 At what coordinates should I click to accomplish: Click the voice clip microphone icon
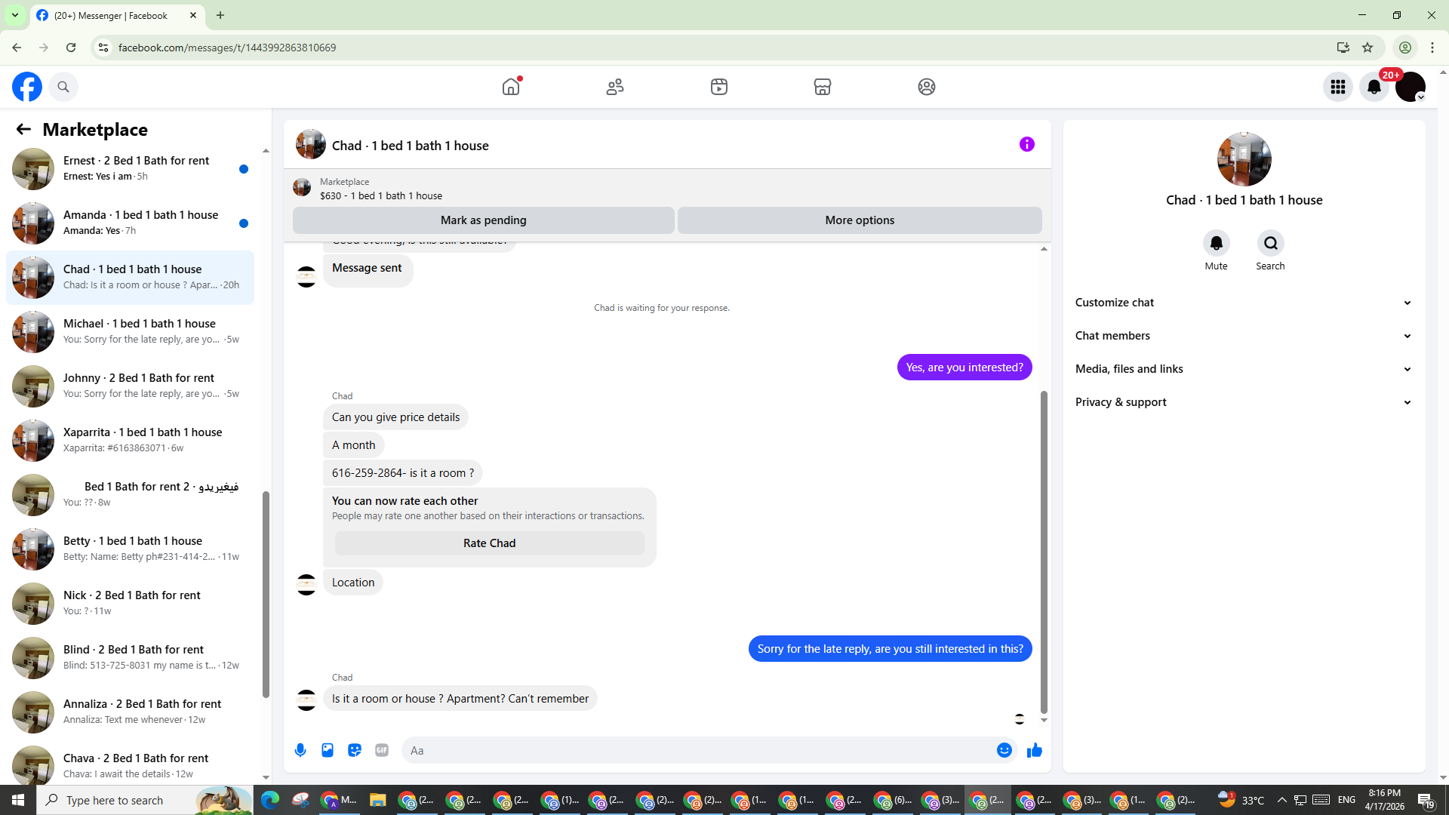point(300,750)
